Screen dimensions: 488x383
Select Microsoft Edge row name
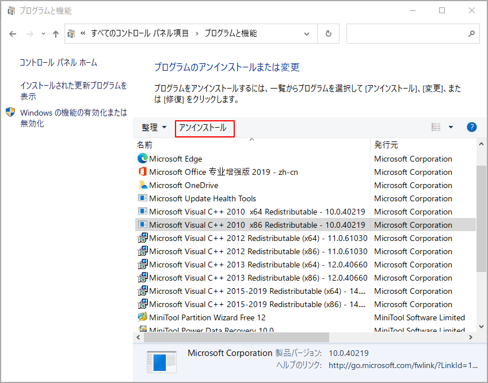click(x=176, y=159)
